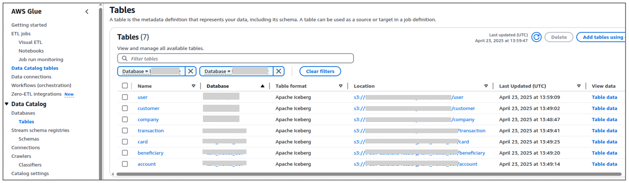Open Schemas in sidebar
Screen dimensions: 629x183
(29, 139)
